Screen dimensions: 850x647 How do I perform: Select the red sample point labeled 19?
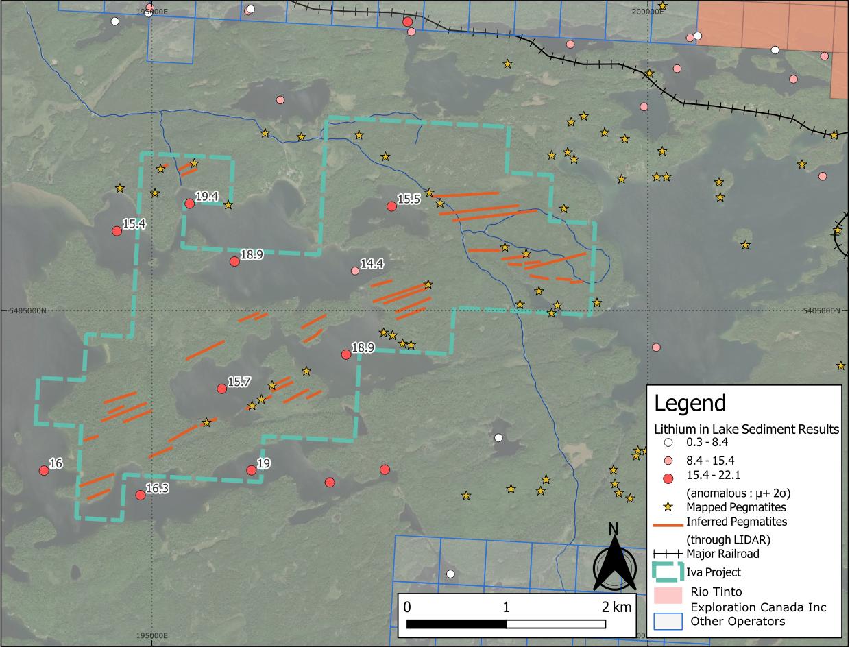pos(251,470)
